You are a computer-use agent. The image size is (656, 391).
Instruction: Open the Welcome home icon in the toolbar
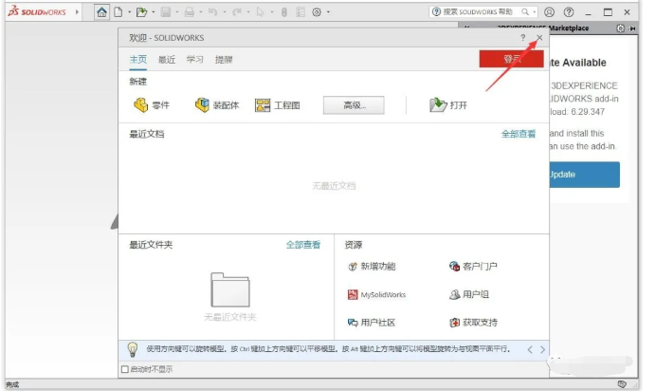coord(101,11)
